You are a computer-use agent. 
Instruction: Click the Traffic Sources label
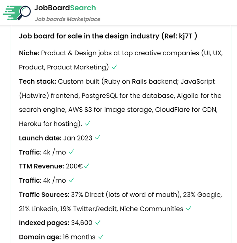coord(44,194)
